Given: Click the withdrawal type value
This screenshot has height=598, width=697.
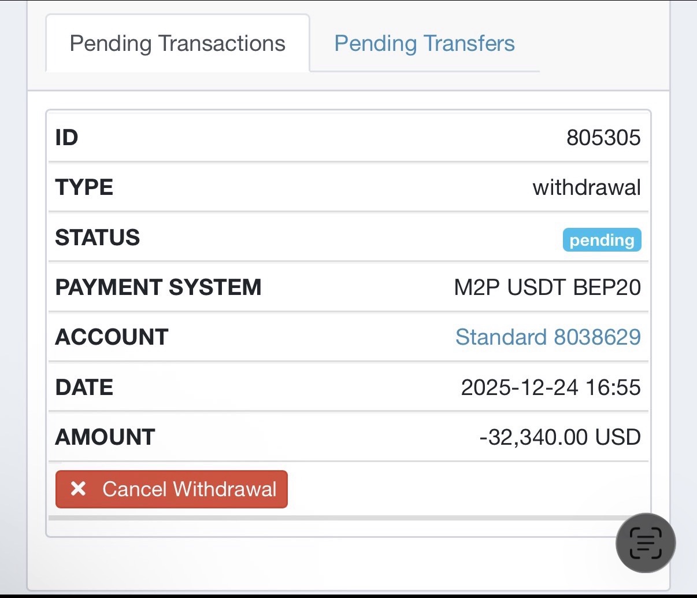Looking at the screenshot, I should [x=587, y=187].
